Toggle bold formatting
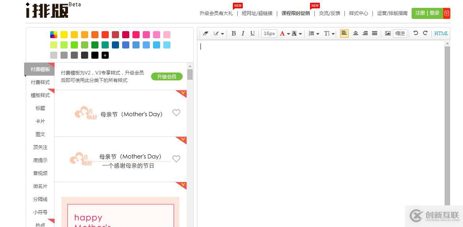 point(234,33)
